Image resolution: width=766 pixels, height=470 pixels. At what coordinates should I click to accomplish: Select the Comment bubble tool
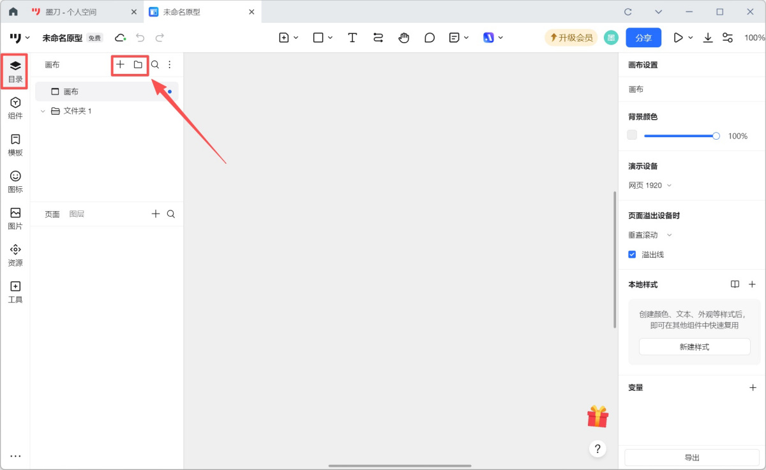coord(430,38)
